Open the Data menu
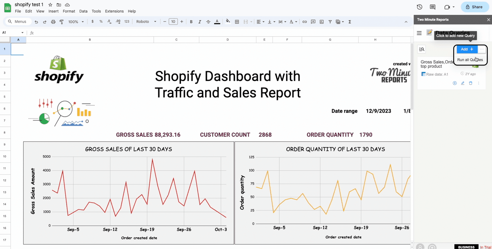492x249 pixels. [83, 11]
